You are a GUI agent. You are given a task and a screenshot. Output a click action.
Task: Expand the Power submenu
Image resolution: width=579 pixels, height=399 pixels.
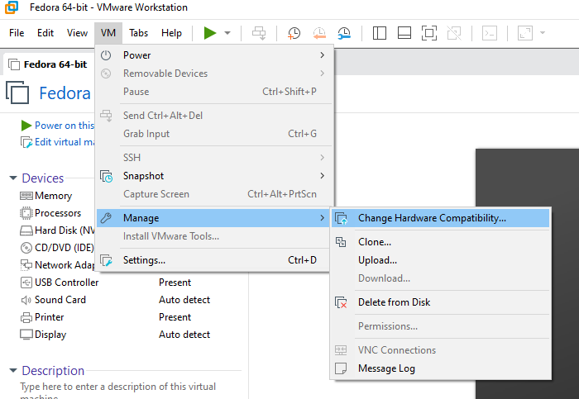tap(214, 55)
